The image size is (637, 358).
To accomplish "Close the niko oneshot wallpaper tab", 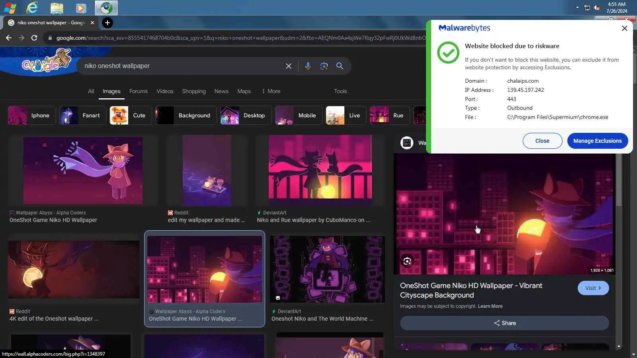I will [x=92, y=23].
